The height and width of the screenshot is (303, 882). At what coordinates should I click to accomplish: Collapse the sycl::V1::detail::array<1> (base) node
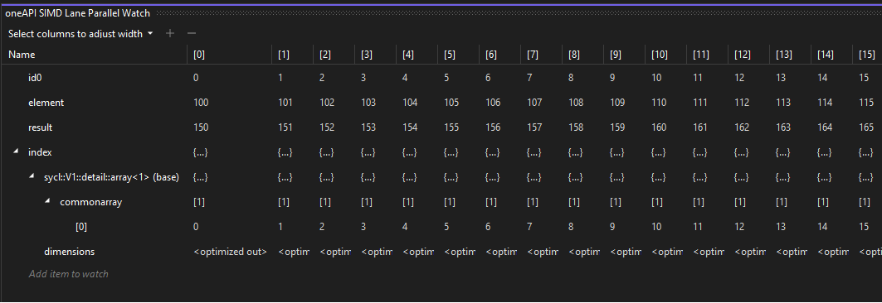click(x=32, y=177)
